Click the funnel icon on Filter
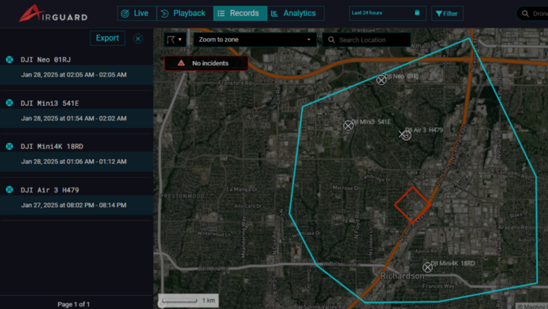Image resolution: width=548 pixels, height=309 pixels. tap(439, 14)
